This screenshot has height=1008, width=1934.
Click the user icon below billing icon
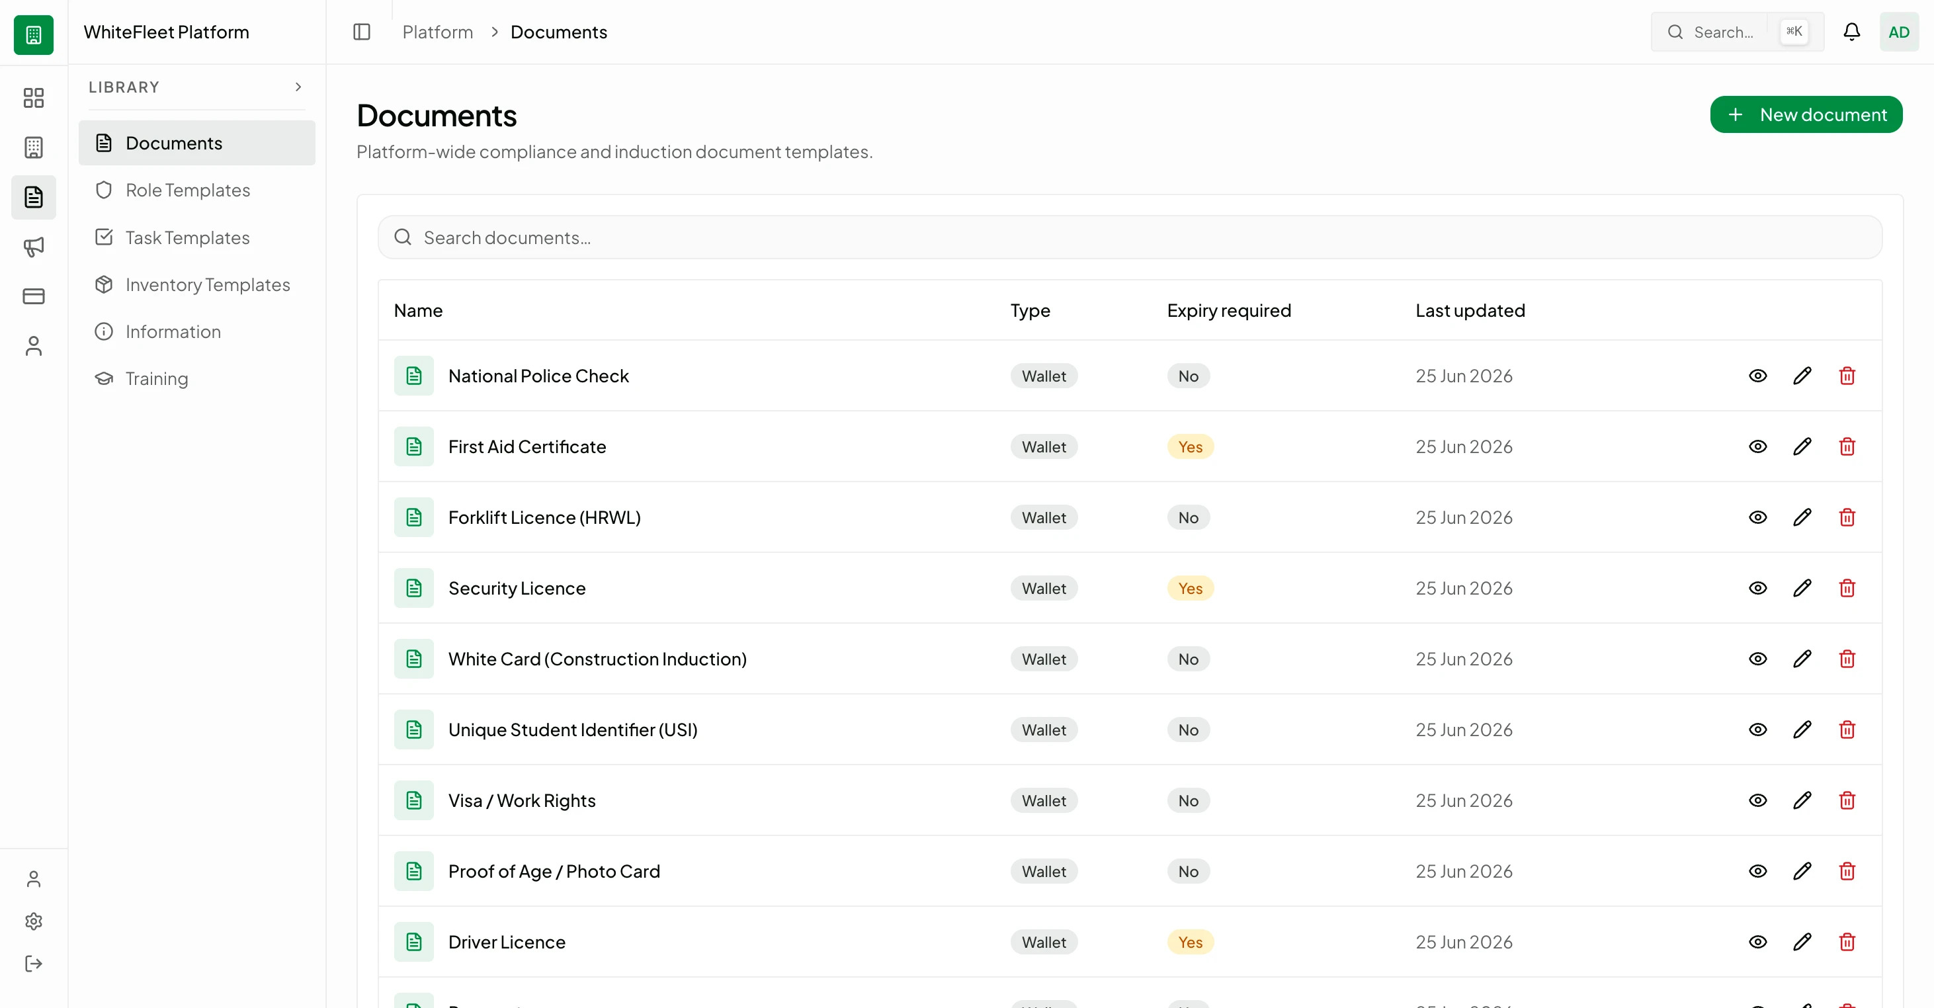coord(34,345)
